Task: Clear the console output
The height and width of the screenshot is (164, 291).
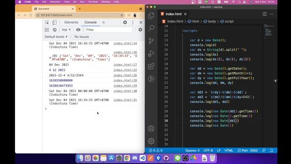Action: pos(55,30)
